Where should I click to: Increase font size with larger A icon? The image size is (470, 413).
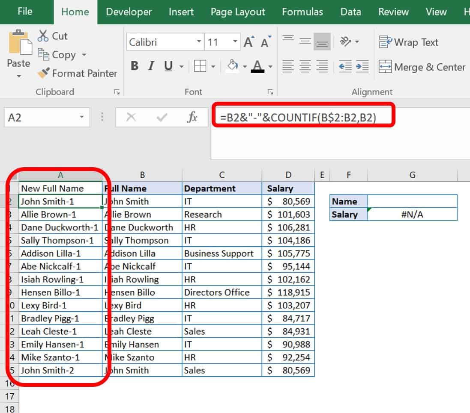[248, 42]
